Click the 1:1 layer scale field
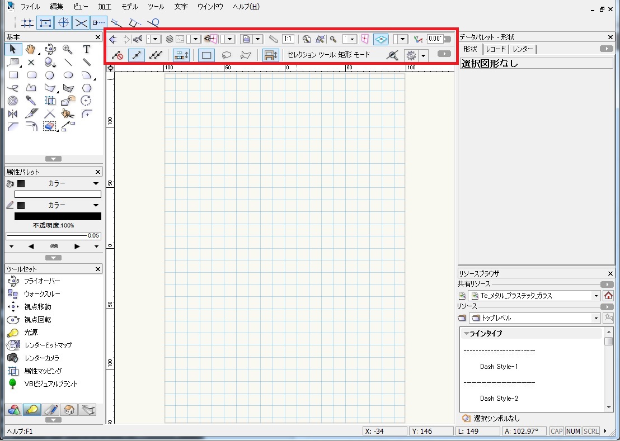 click(x=288, y=39)
